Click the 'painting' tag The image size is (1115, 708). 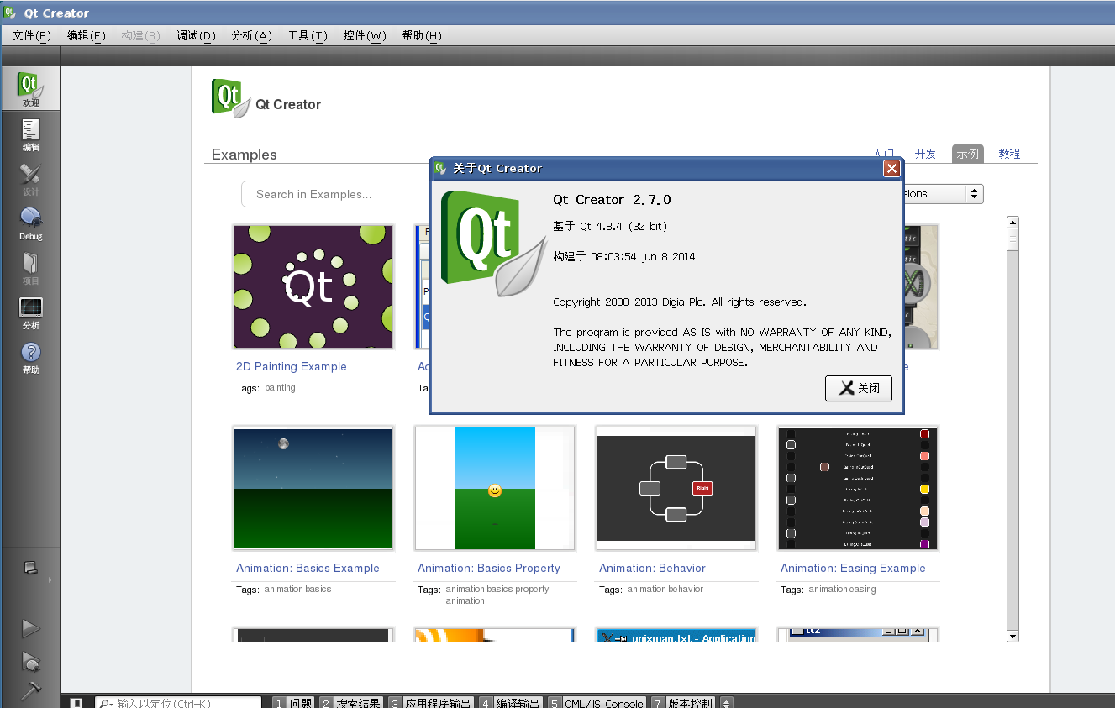point(280,388)
